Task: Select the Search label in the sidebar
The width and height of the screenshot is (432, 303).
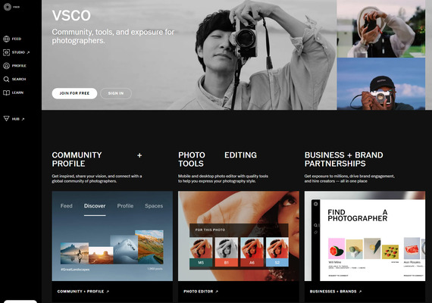Action: pos(19,80)
